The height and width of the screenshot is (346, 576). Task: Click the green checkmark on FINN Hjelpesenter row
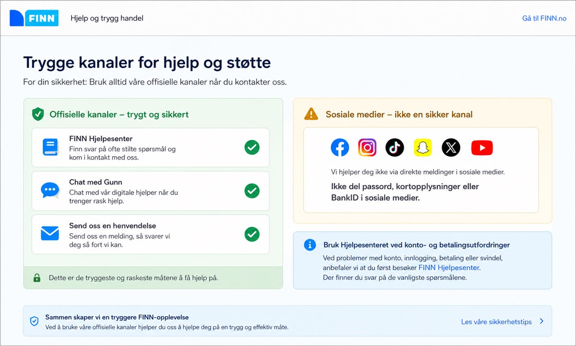tap(252, 148)
